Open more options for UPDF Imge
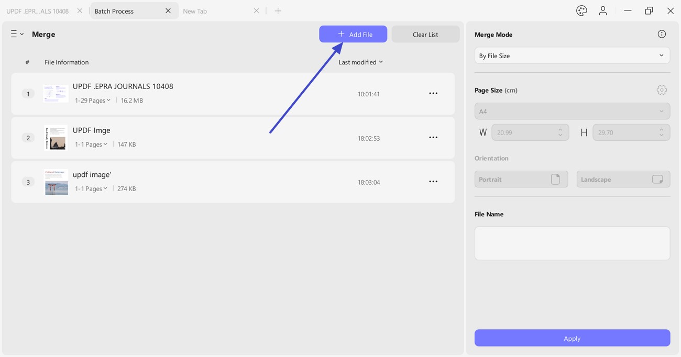Screen dimensions: 681x357 pos(433,138)
